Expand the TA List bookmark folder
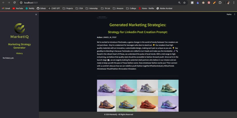237x118 pixels. point(106,8)
